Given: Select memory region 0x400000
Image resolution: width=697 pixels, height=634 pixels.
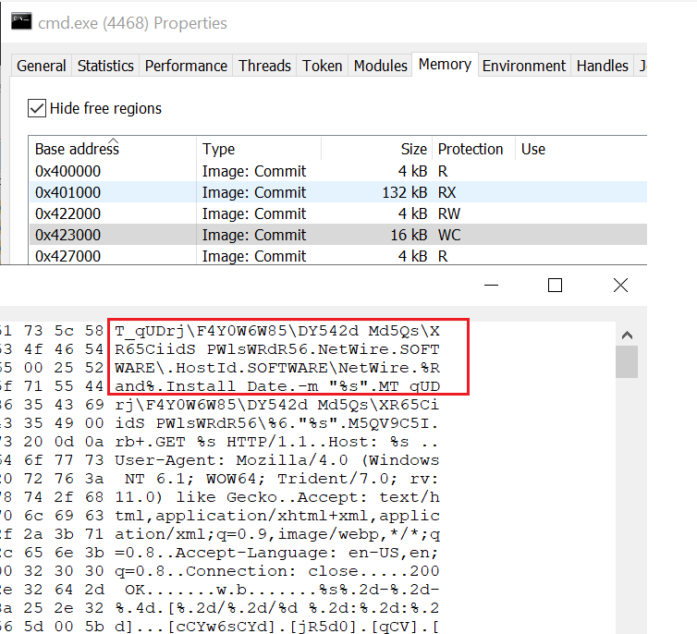Looking at the screenshot, I should click(337, 171).
